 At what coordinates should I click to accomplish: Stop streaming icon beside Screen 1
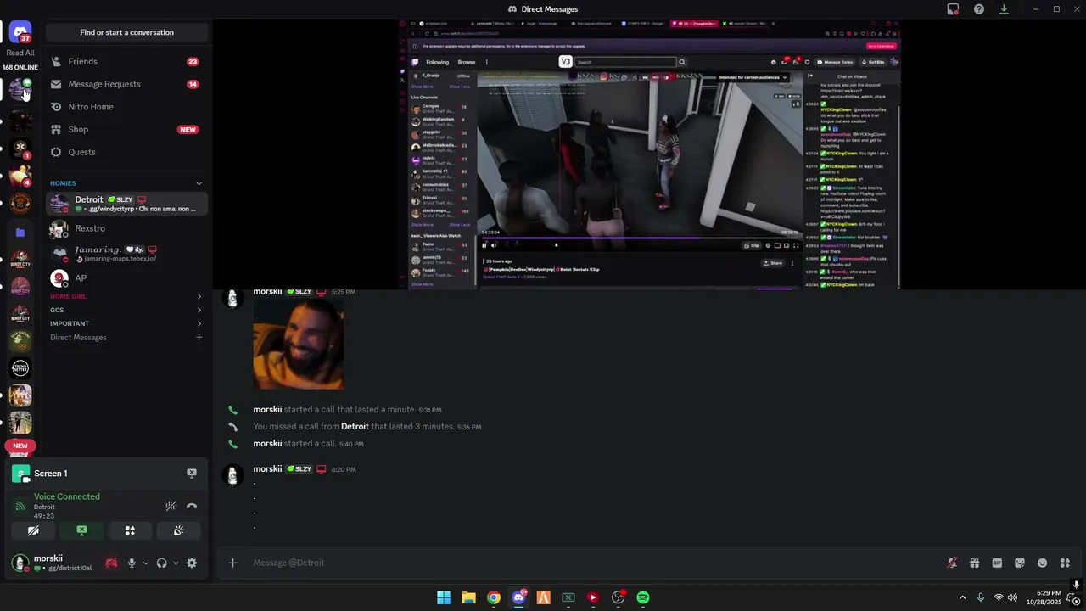click(192, 474)
